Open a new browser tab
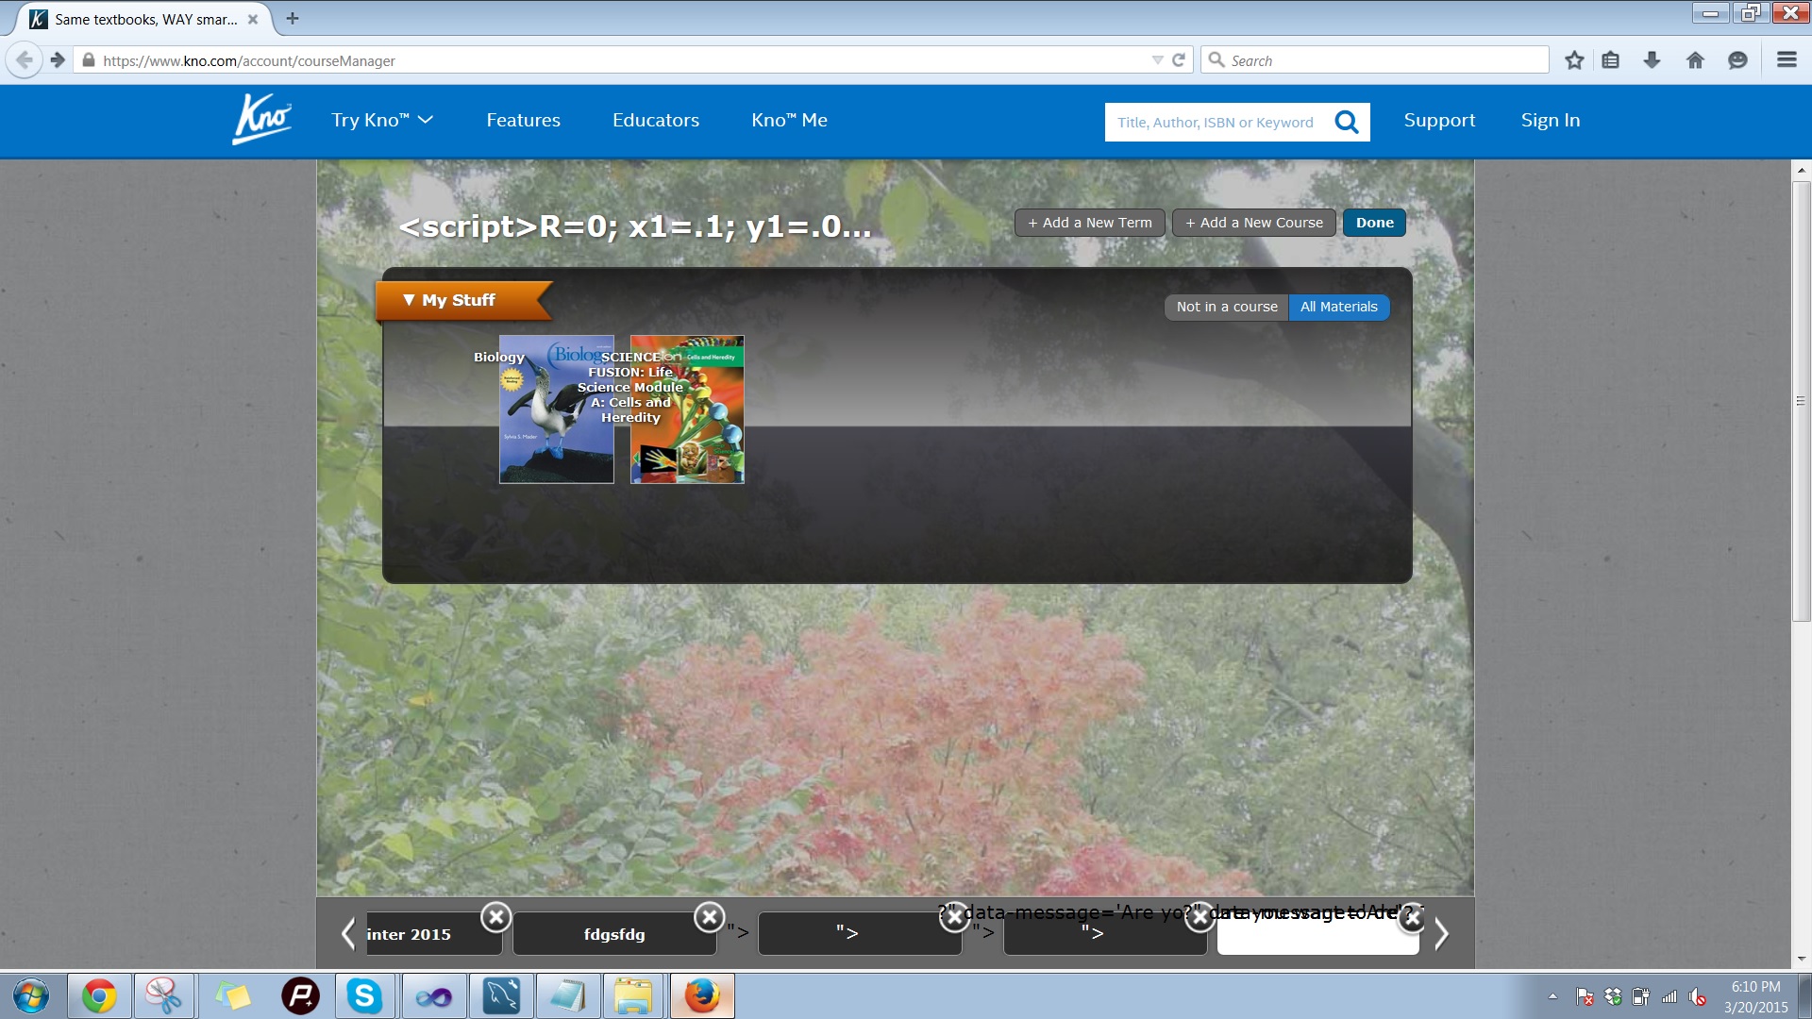The width and height of the screenshot is (1812, 1019). coord(293,18)
